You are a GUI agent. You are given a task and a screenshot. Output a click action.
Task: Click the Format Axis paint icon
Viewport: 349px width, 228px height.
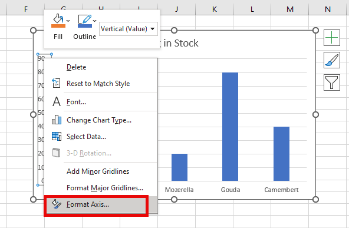(x=57, y=204)
